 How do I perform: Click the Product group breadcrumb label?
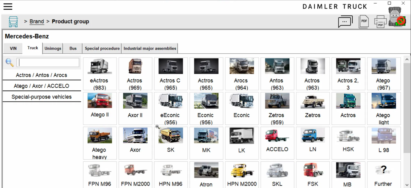pyautogui.click(x=70, y=21)
